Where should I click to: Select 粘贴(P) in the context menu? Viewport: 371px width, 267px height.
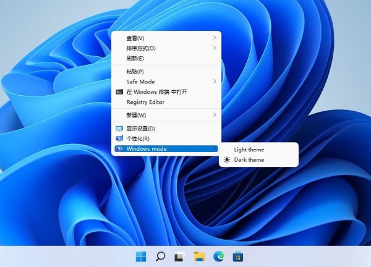[x=166, y=72]
